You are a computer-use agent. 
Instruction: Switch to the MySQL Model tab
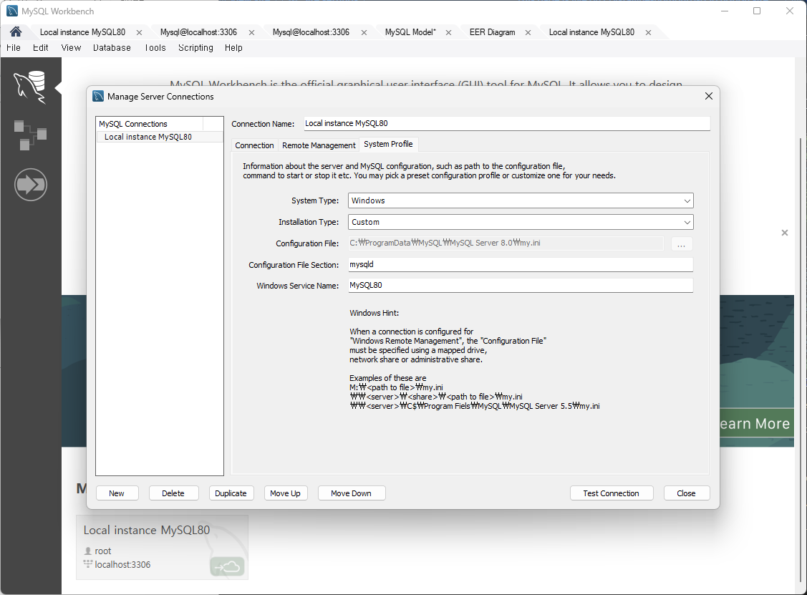pos(410,32)
